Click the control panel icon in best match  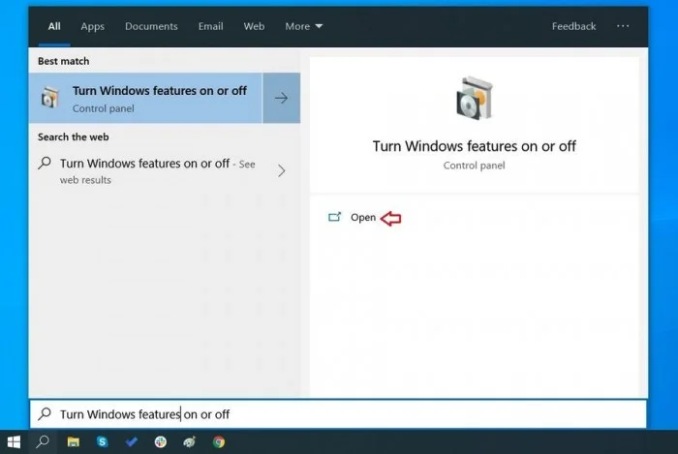click(49, 98)
